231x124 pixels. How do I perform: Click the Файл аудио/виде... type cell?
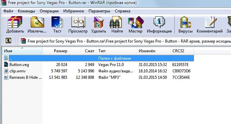coord(115,71)
